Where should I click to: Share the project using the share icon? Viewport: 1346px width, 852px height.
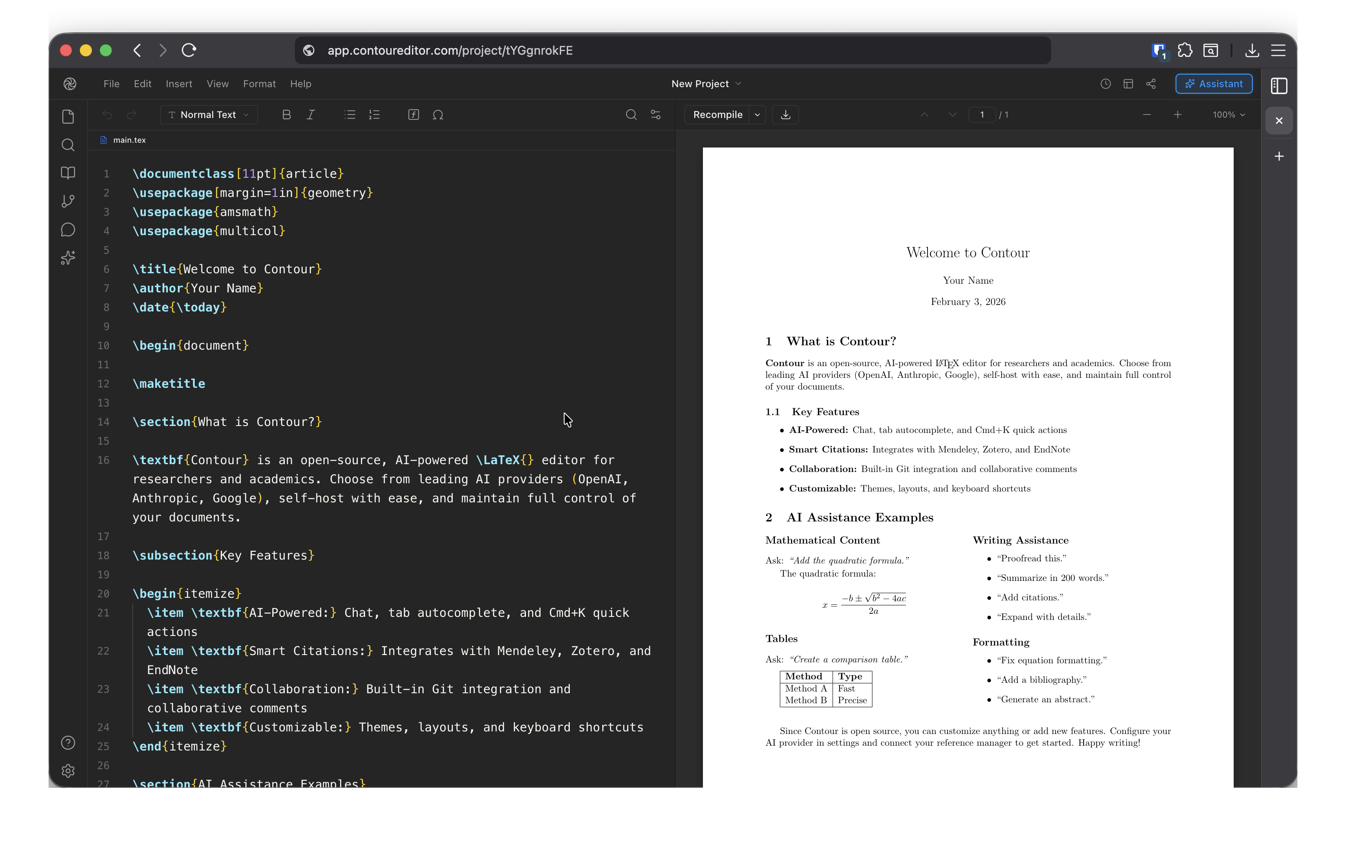point(1151,83)
